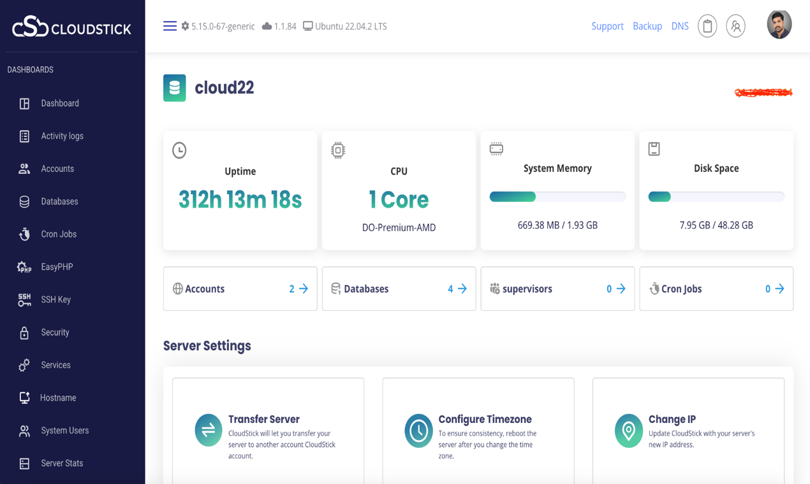Screen dimensions: 810x484
Task: Click the database icon next to cloud22
Action: tap(174, 87)
